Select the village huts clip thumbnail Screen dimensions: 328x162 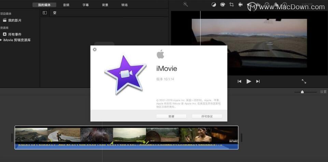click(162, 135)
